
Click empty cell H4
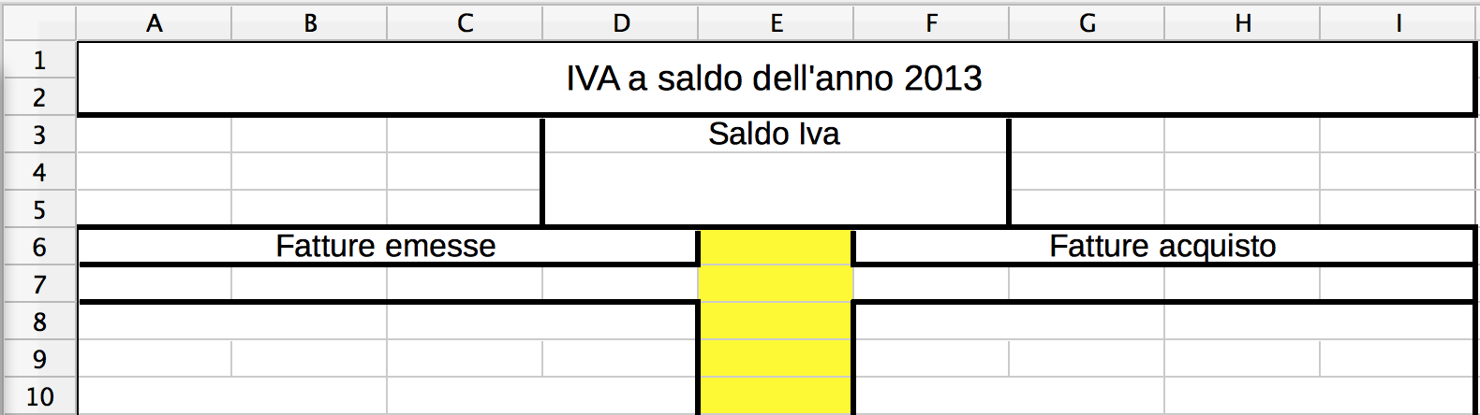click(1243, 172)
